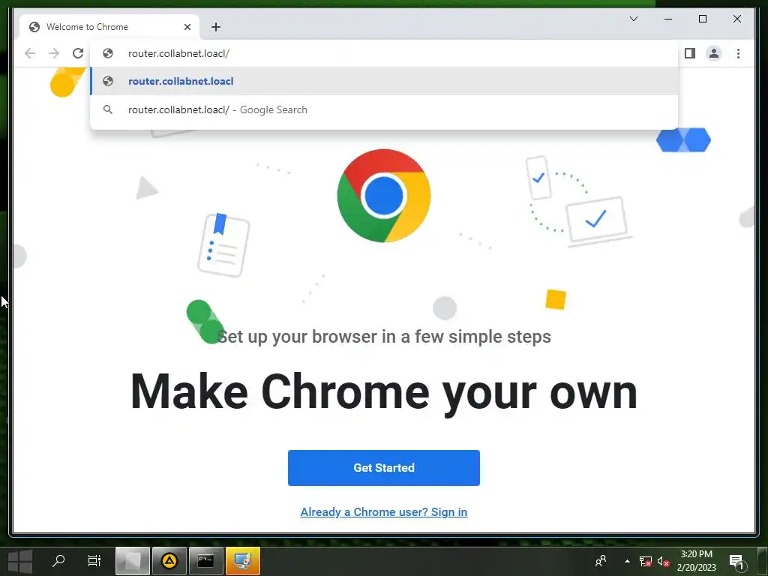Click the search magnifier in suggestion row
Screen dimensions: 768x576
(x=108, y=109)
